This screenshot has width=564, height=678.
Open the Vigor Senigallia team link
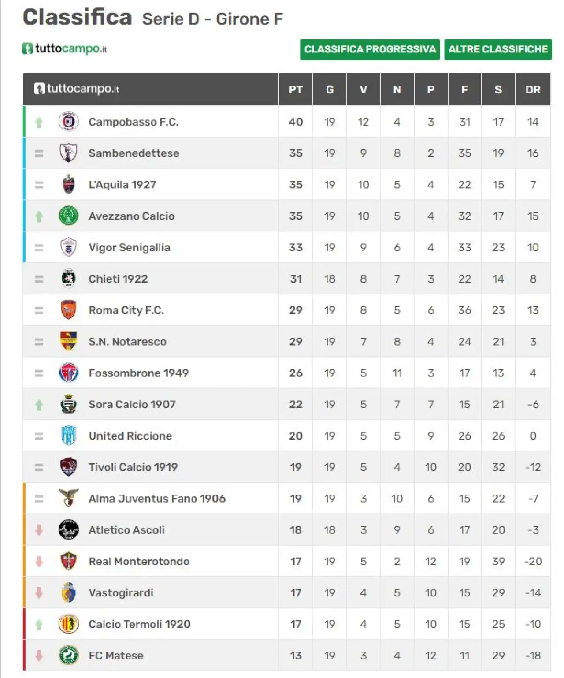pos(129,247)
